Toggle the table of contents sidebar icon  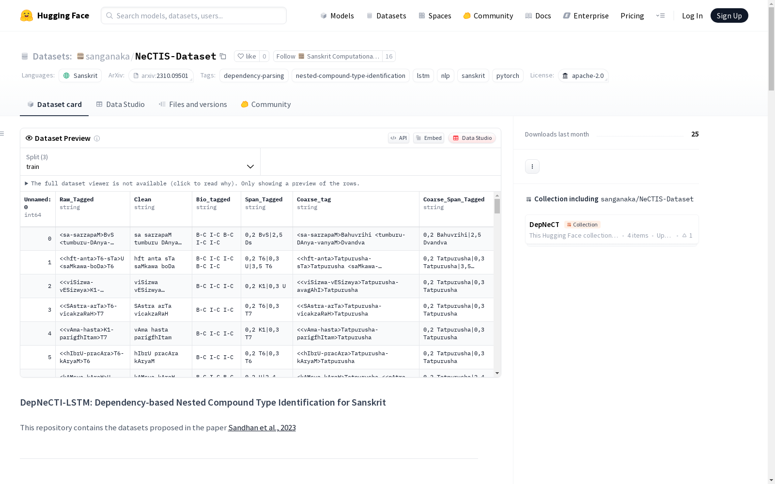point(2,134)
